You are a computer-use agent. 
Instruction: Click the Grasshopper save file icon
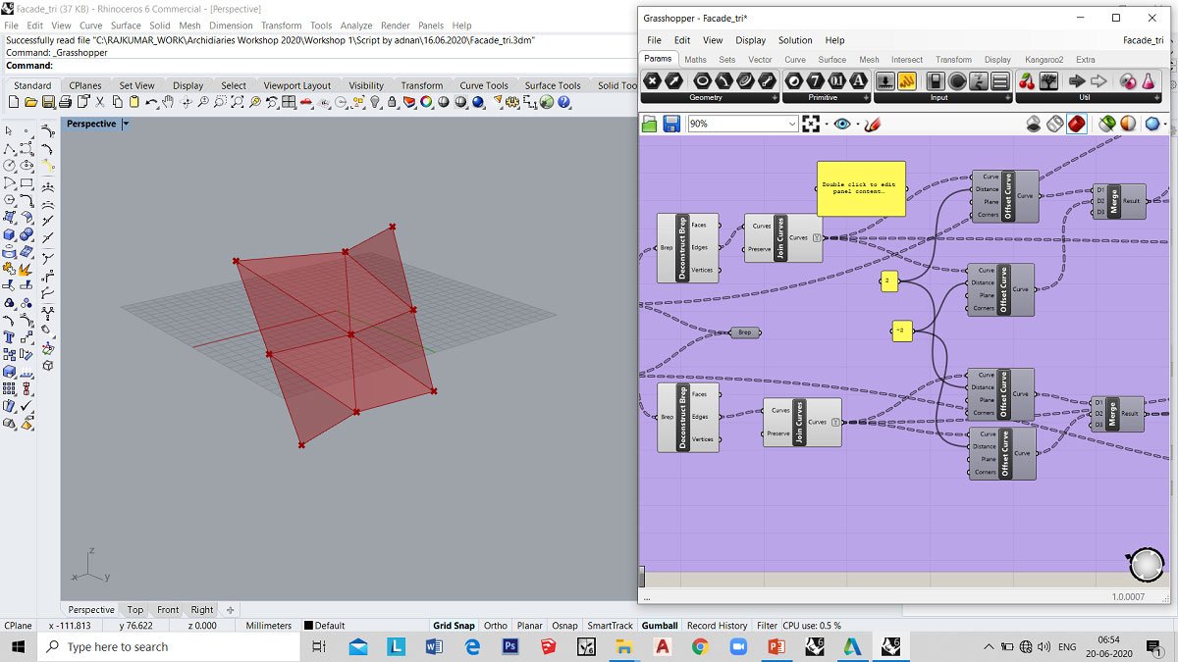(x=671, y=124)
